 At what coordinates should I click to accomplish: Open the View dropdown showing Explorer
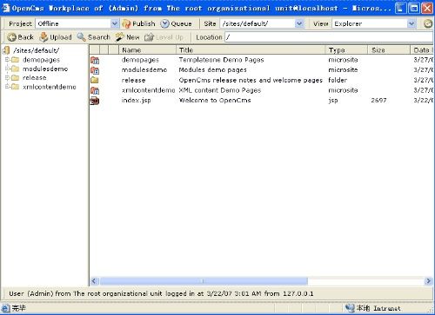[x=374, y=23]
